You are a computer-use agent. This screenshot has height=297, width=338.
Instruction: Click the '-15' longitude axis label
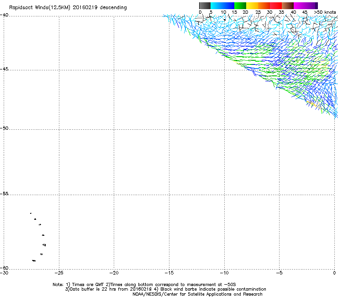click(169, 273)
